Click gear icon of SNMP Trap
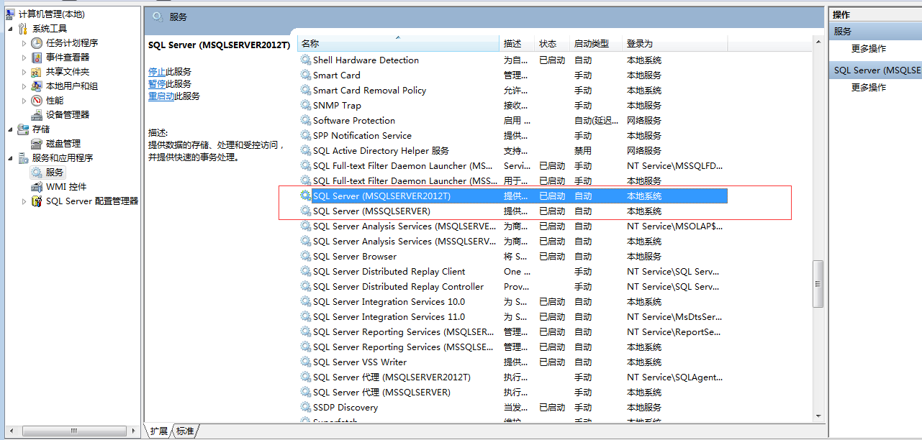Screen dimensions: 922x440 click(x=306, y=106)
